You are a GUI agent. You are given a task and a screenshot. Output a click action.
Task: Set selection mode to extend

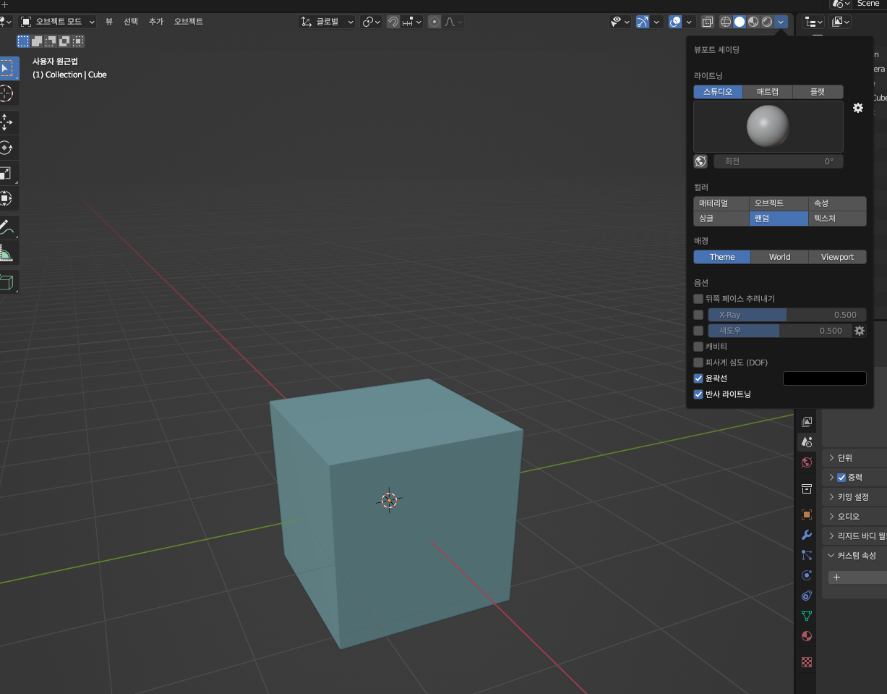[37, 41]
